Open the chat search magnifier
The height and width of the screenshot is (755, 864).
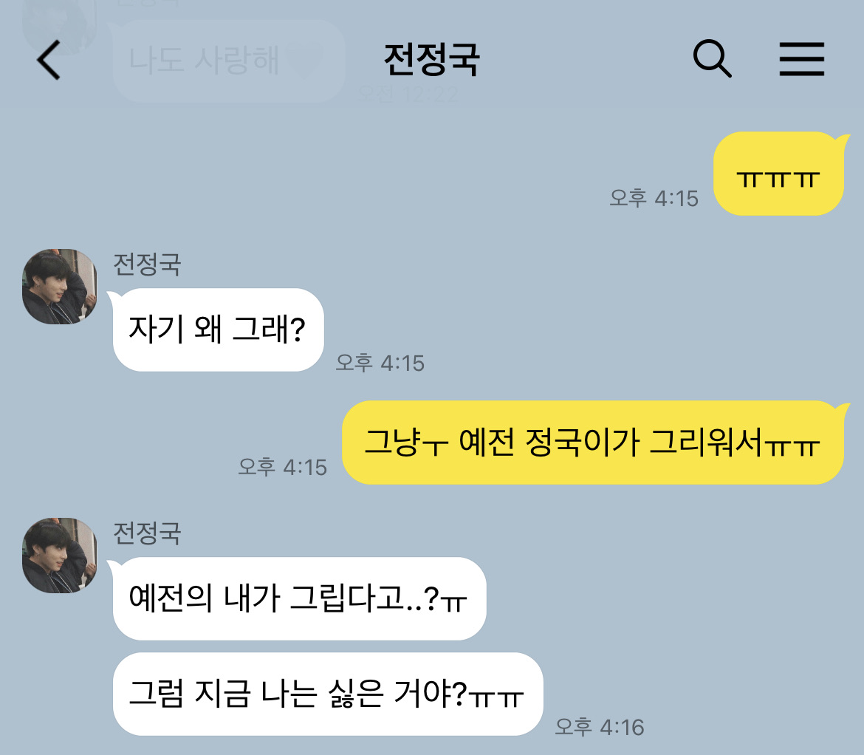(712, 58)
